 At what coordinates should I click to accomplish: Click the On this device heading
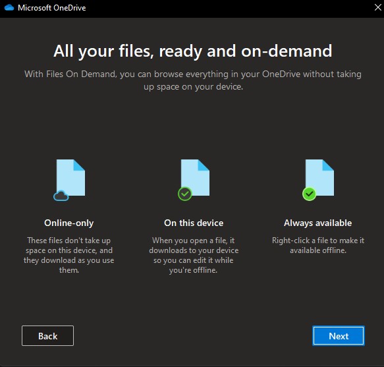pos(194,223)
